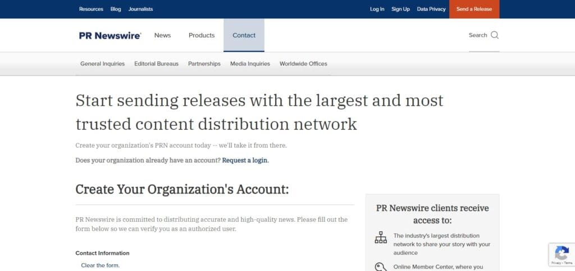
Task: Open the Products menu
Action: click(202, 35)
